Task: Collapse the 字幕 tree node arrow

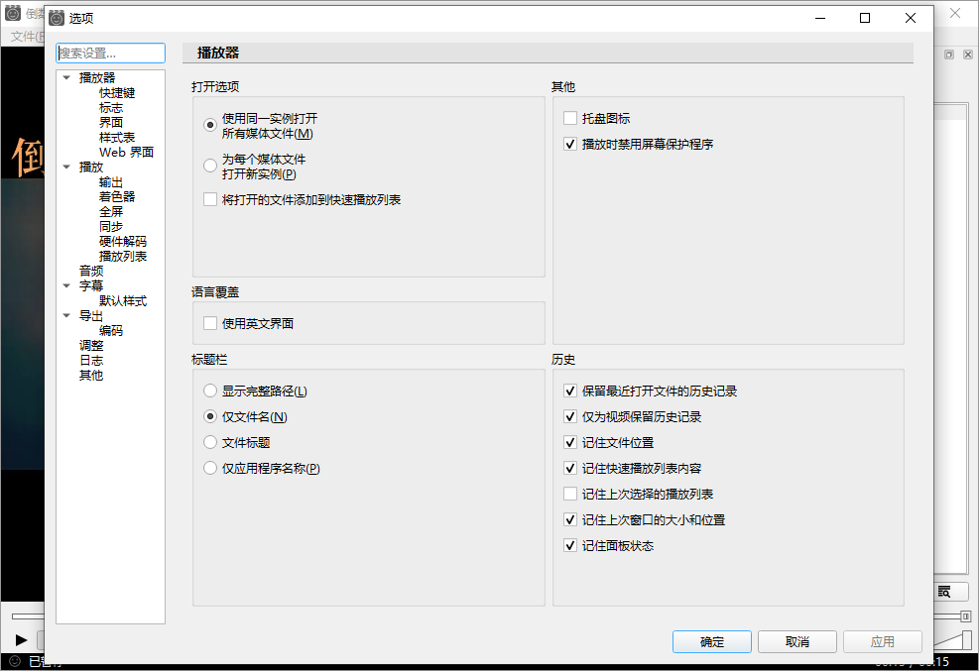Action: pyautogui.click(x=66, y=285)
